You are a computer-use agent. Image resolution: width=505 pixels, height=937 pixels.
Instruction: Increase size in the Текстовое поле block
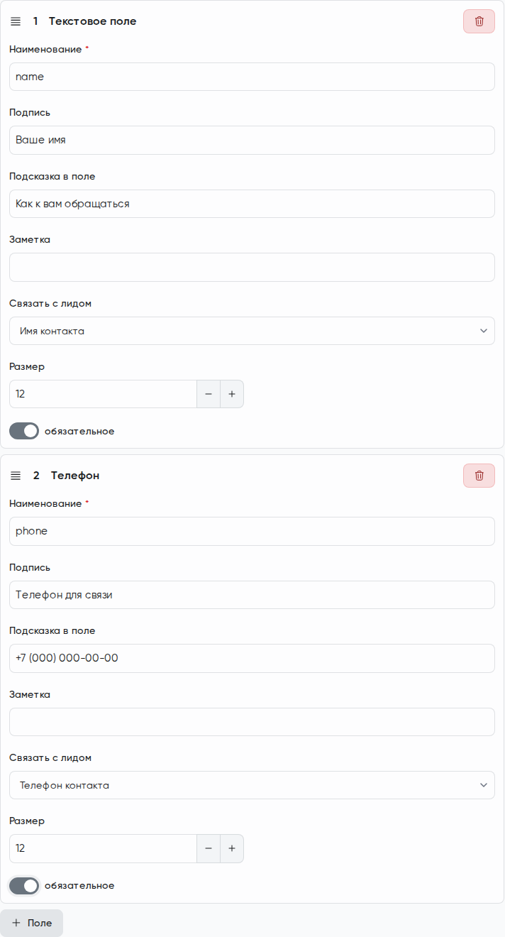pyautogui.click(x=232, y=394)
